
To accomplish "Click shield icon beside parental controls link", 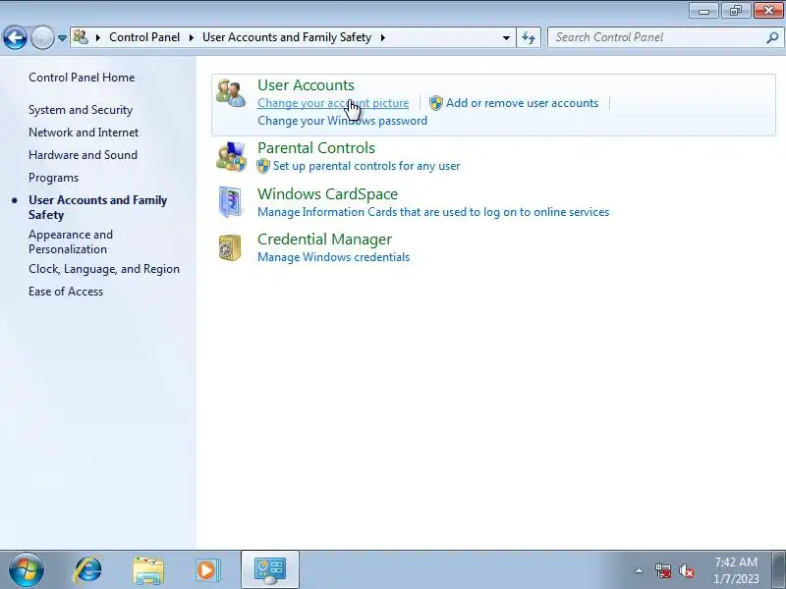I will [263, 166].
